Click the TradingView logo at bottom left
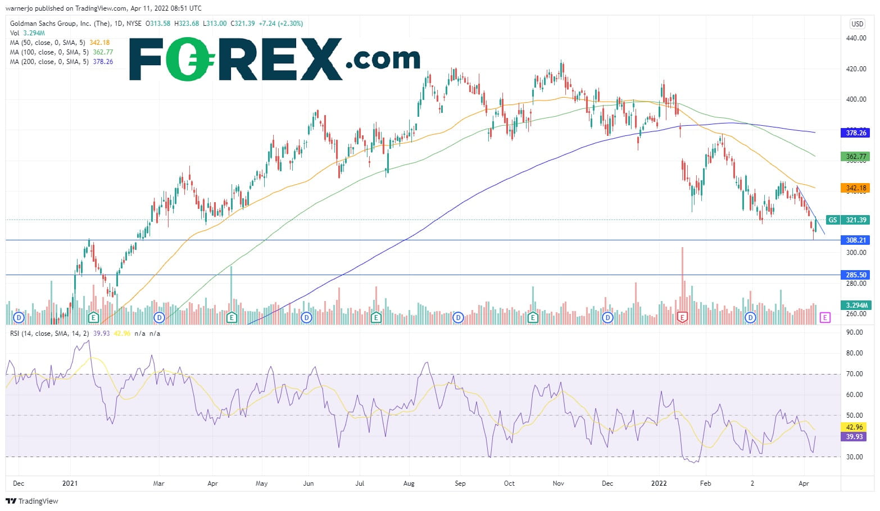This screenshot has height=511, width=880. (x=32, y=501)
